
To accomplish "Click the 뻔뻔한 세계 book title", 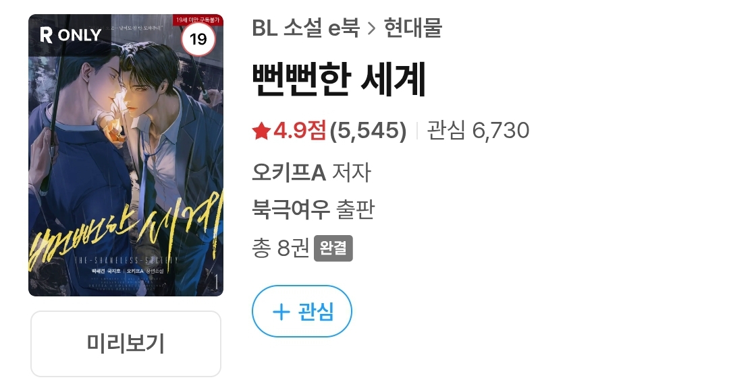I will [x=339, y=79].
